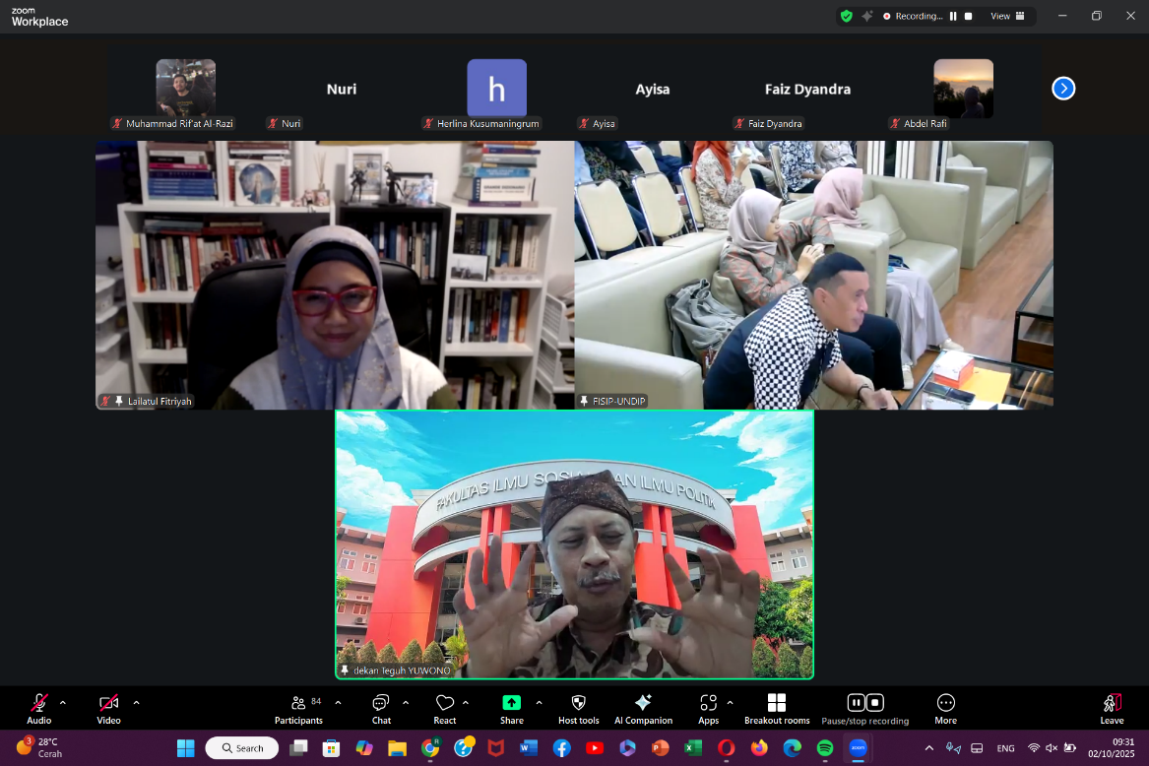Expand the Share options chevron
The image size is (1149, 766).
point(539,702)
